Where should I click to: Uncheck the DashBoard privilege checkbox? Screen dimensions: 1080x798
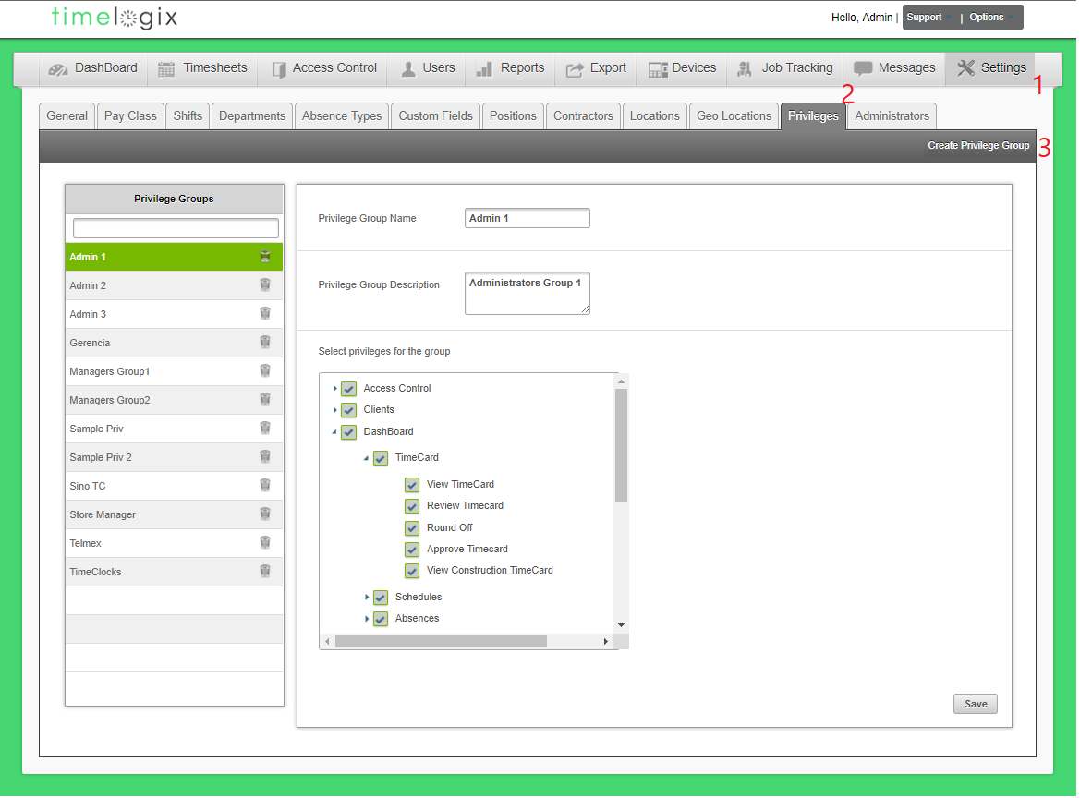(349, 432)
